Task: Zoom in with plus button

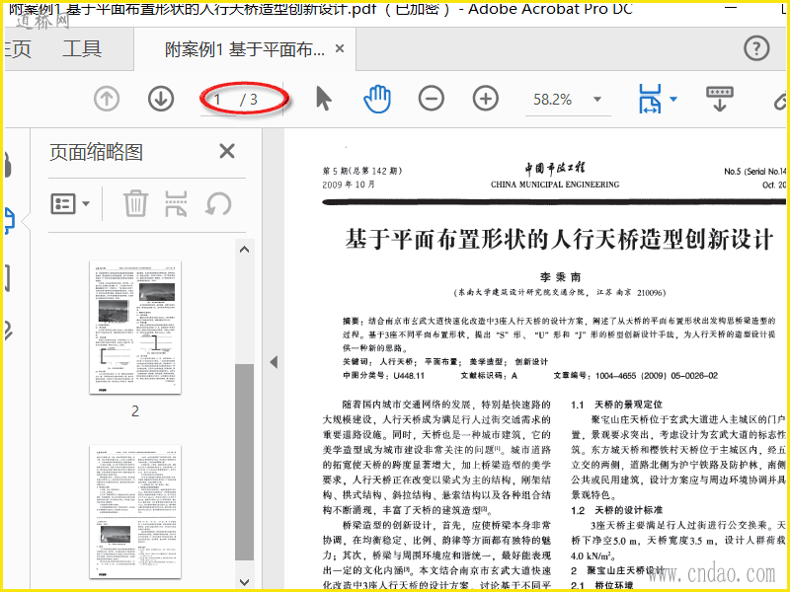Action: click(486, 99)
